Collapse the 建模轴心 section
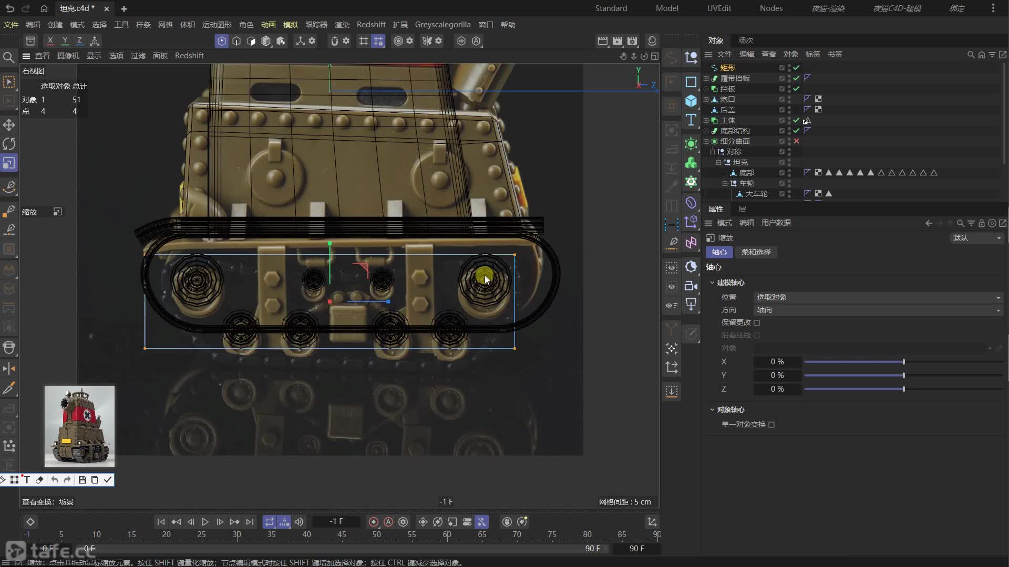1009x567 pixels. point(712,282)
